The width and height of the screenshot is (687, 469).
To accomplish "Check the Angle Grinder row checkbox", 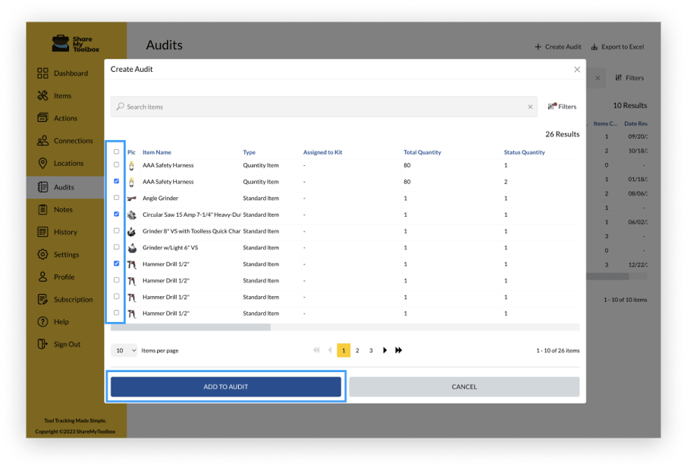I will click(116, 198).
